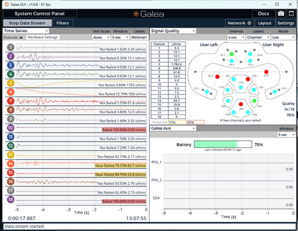The width and height of the screenshot is (298, 231).
Task: Click channel 15 red circle icon
Action: point(11,172)
